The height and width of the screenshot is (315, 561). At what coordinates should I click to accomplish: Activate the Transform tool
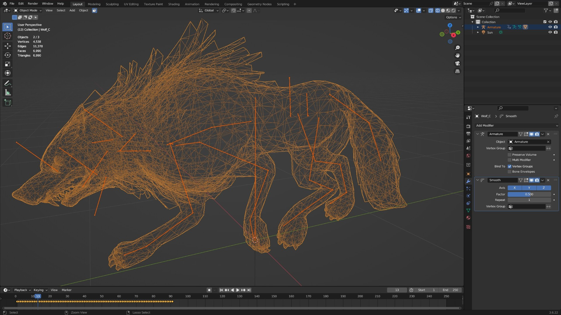coord(8,73)
